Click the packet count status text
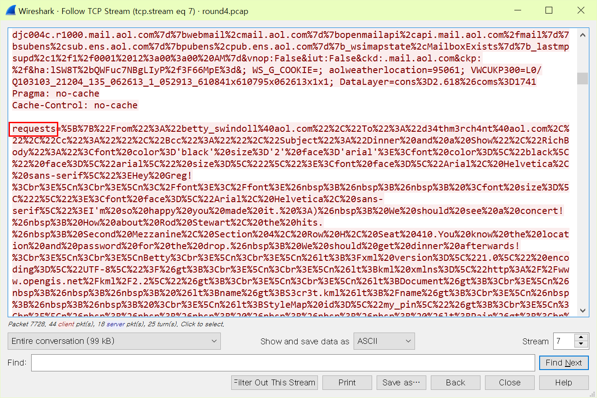Screen dimensions: 597x398 116,324
